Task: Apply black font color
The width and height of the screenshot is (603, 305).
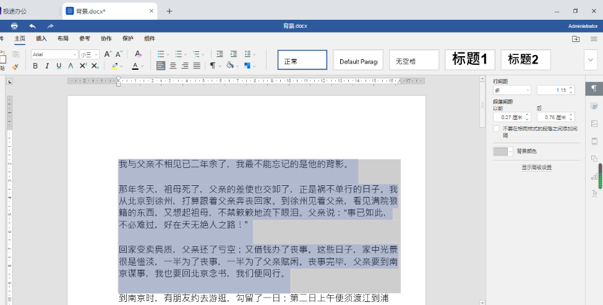Action: [x=135, y=66]
